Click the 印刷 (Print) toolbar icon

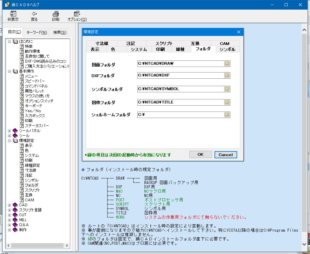click(56, 14)
